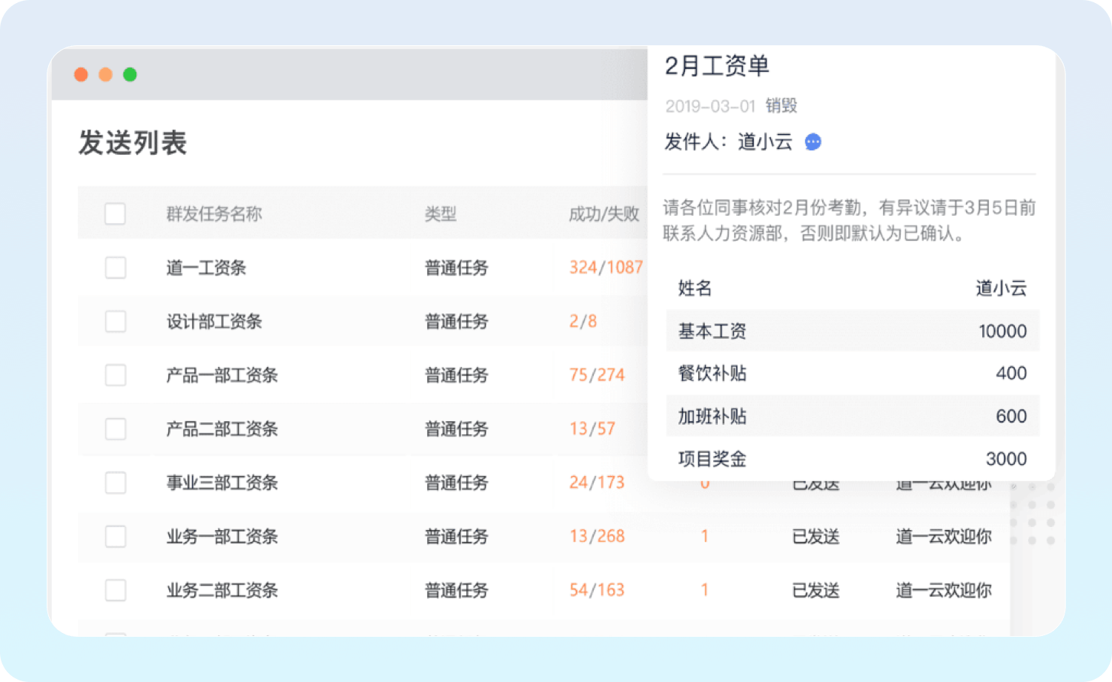The image size is (1112, 682).
Task: Click the blue chat icon beside 道小云
Action: click(x=813, y=142)
